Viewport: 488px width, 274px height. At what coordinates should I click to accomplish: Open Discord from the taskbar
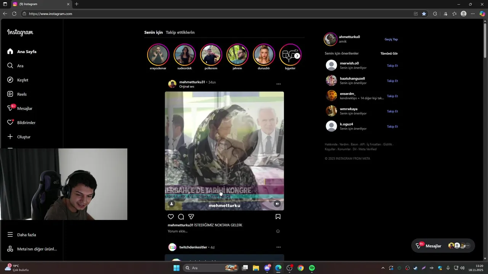click(x=267, y=268)
